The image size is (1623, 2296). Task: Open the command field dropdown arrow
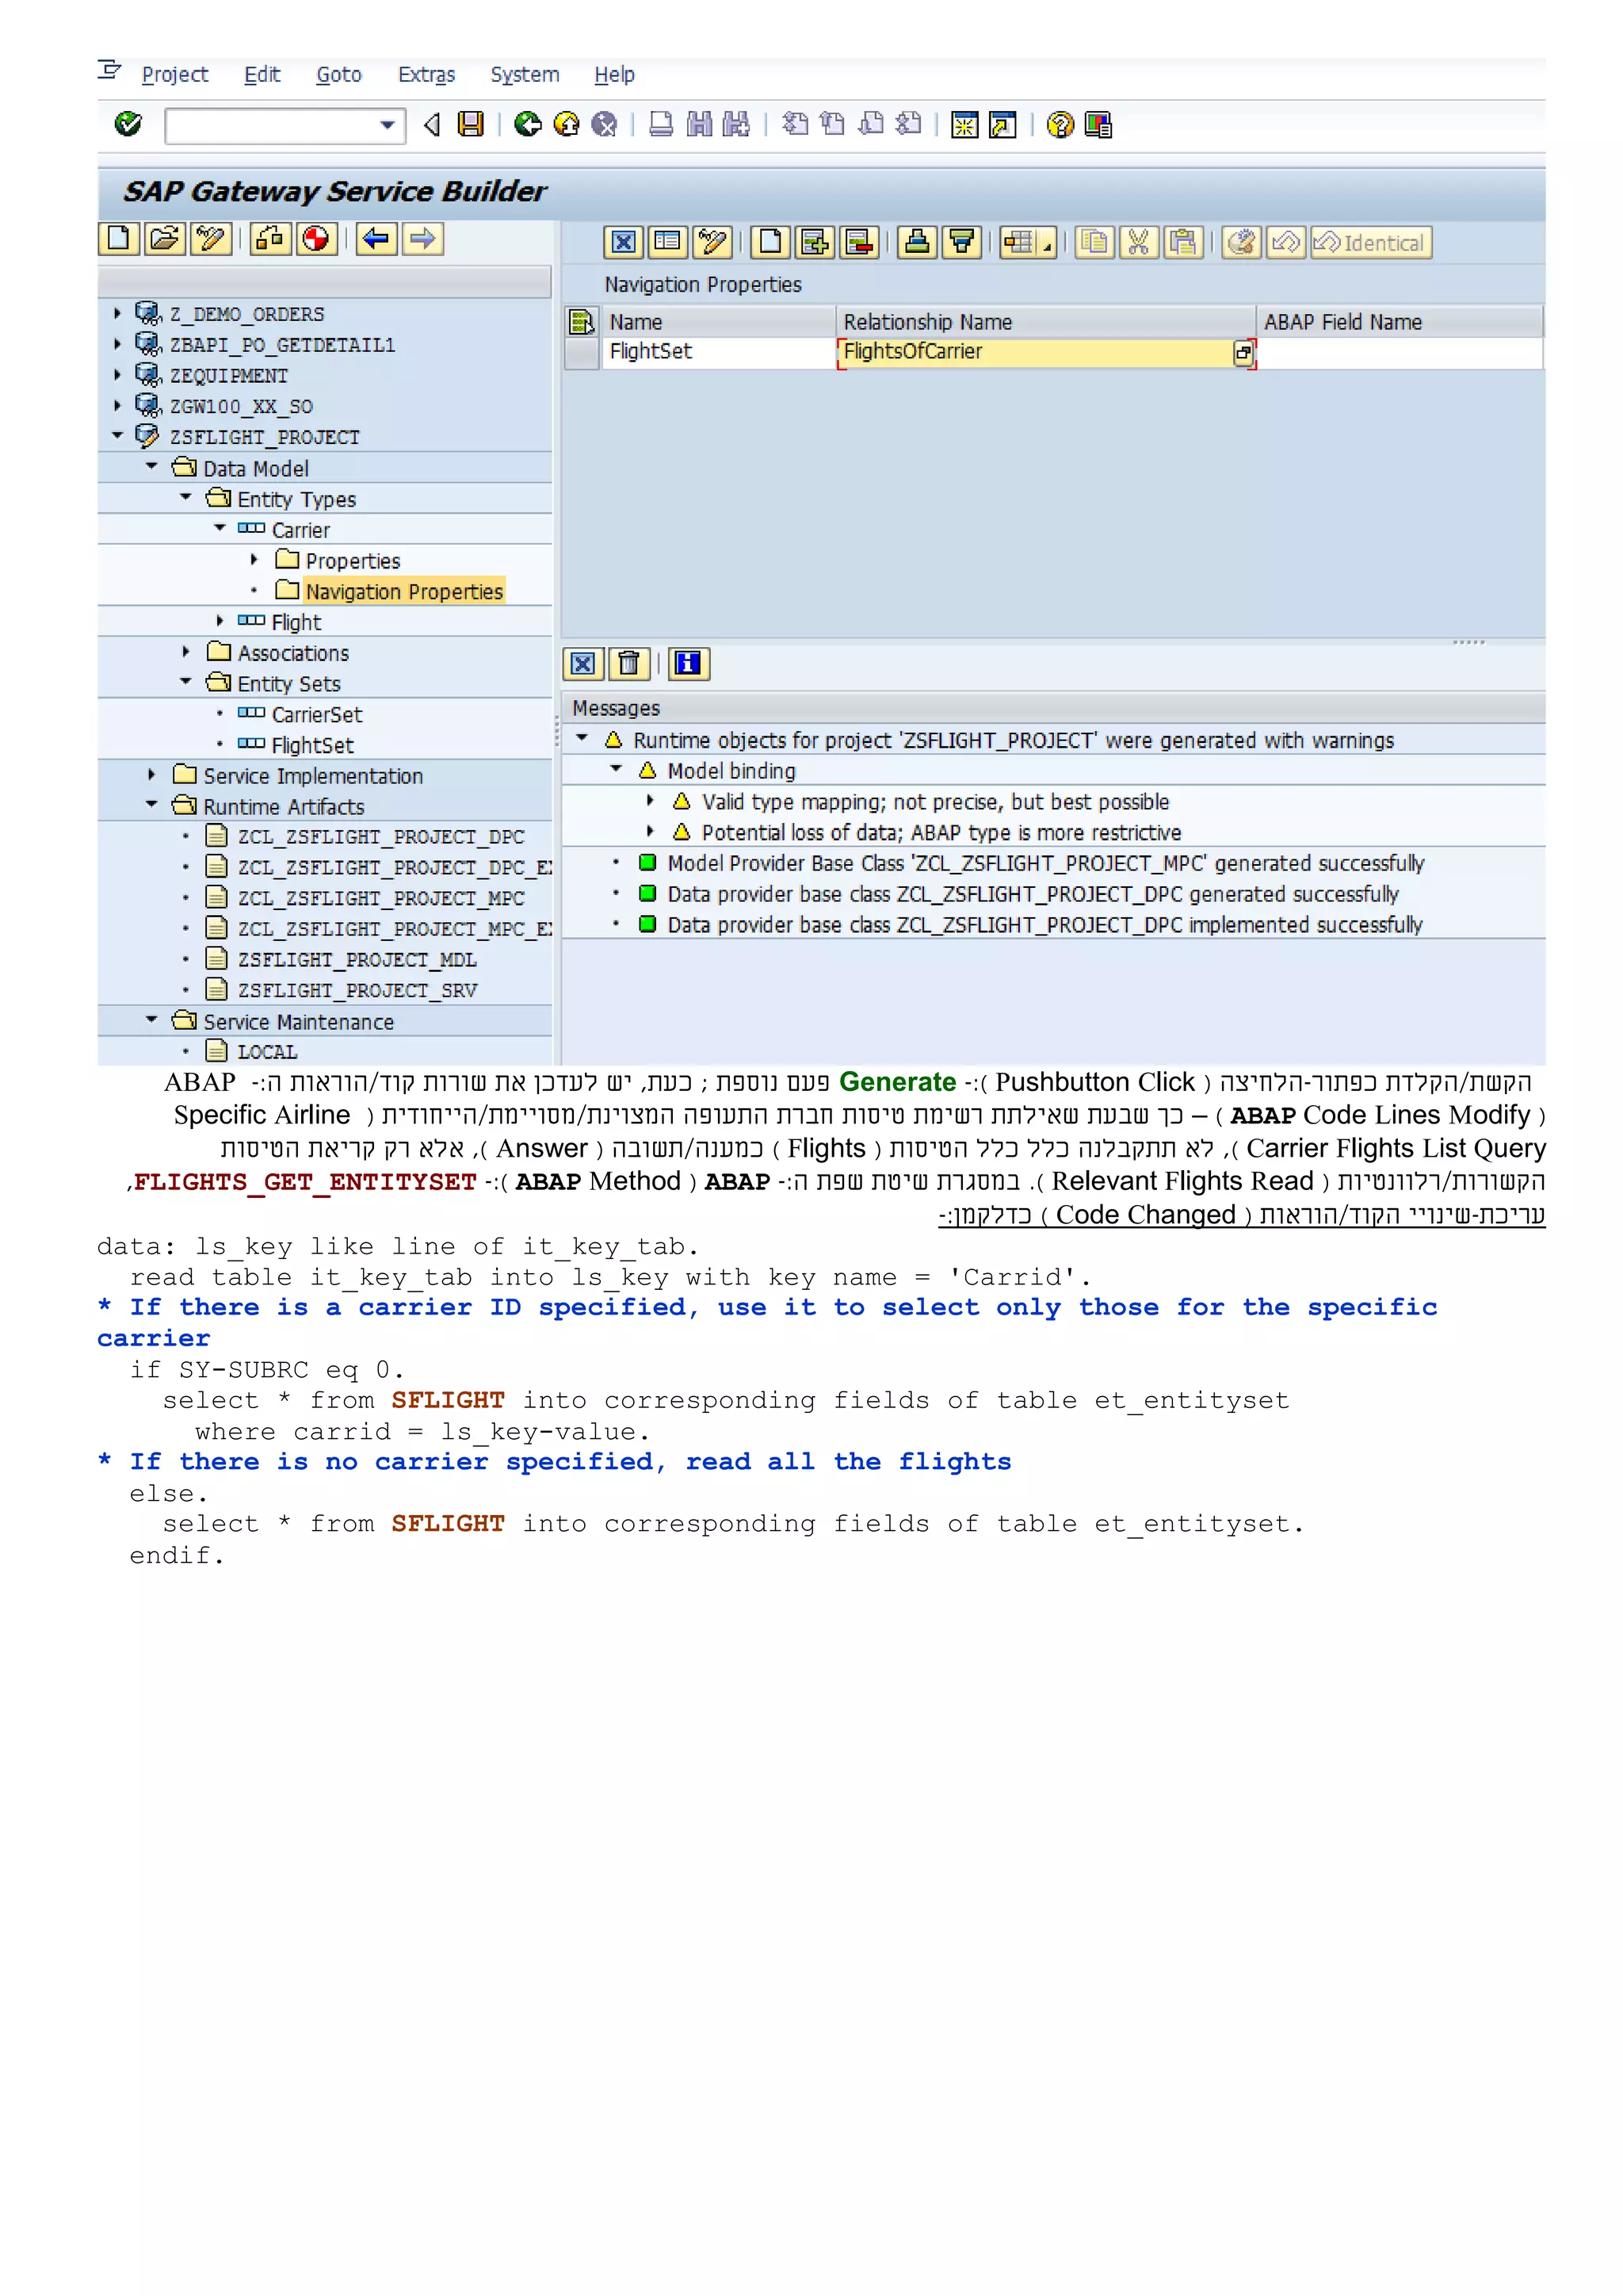387,126
